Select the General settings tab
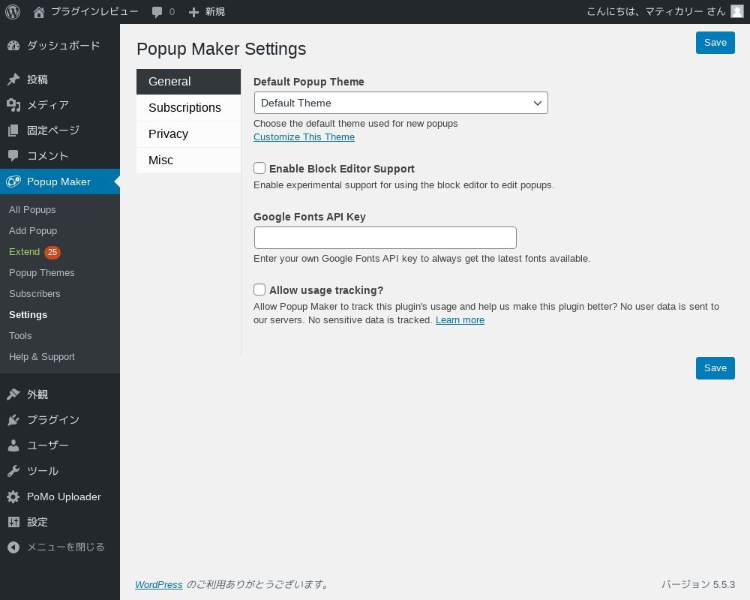 188,81
